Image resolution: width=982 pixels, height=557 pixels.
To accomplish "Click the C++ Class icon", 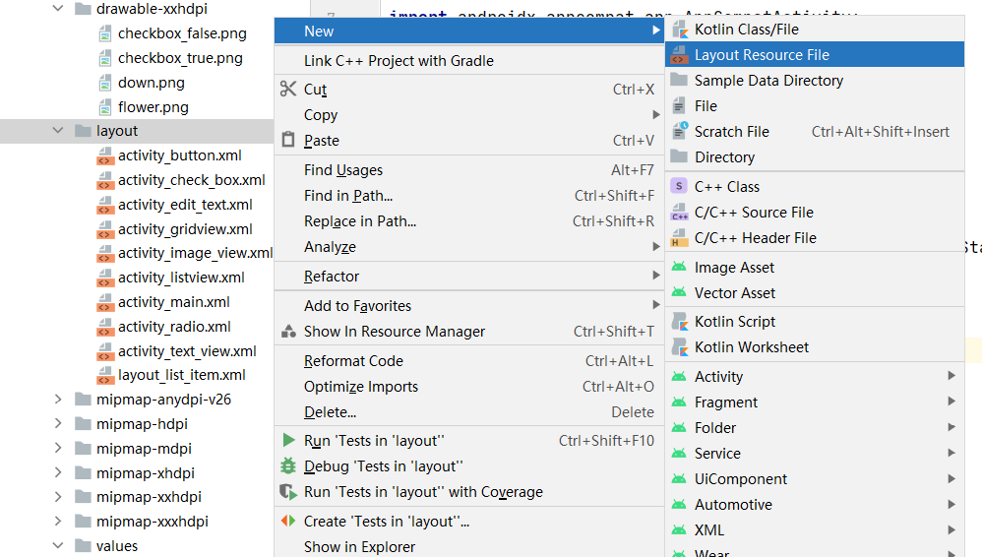I will tap(679, 187).
